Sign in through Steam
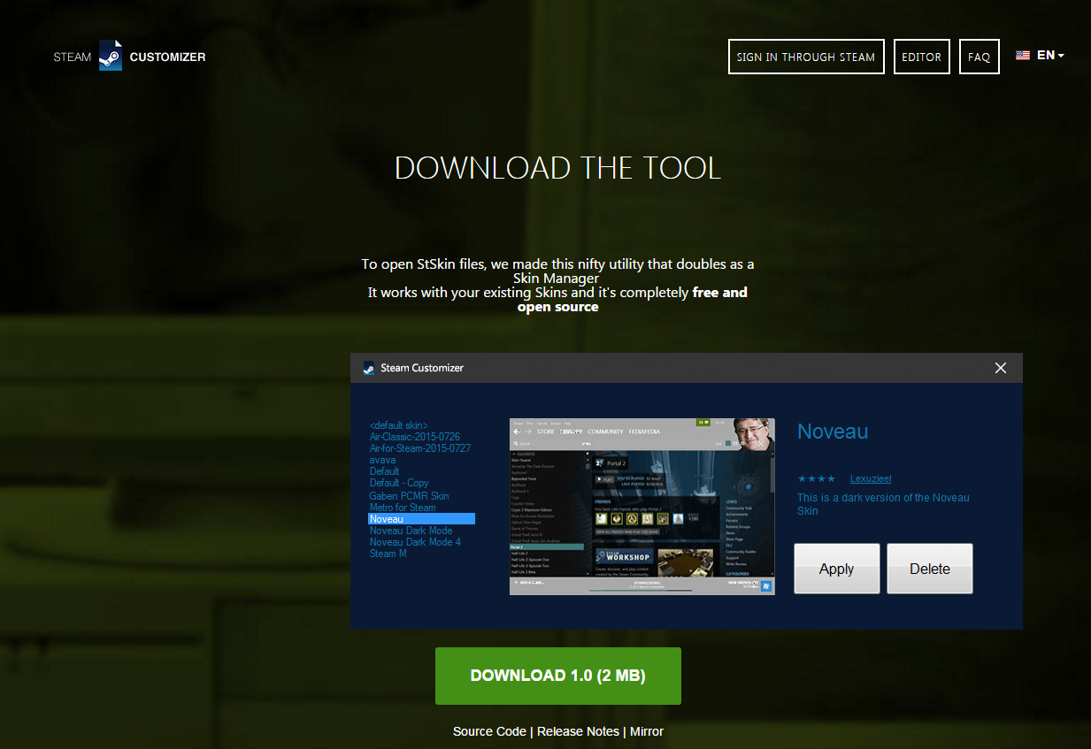This screenshot has height=749, width=1091. 806,57
